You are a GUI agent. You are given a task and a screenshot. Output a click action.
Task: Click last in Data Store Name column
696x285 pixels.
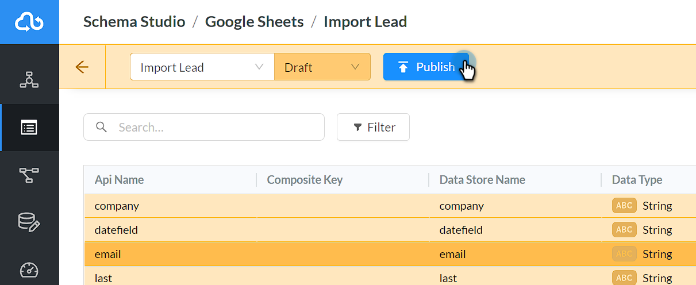(x=448, y=278)
